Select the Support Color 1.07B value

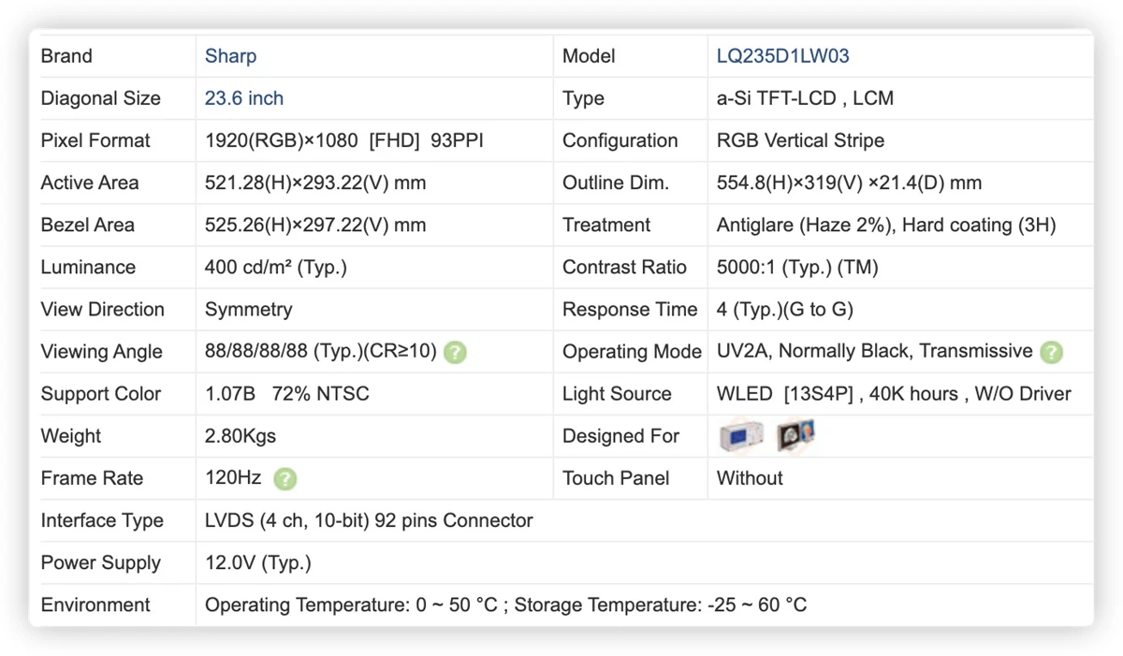point(287,394)
